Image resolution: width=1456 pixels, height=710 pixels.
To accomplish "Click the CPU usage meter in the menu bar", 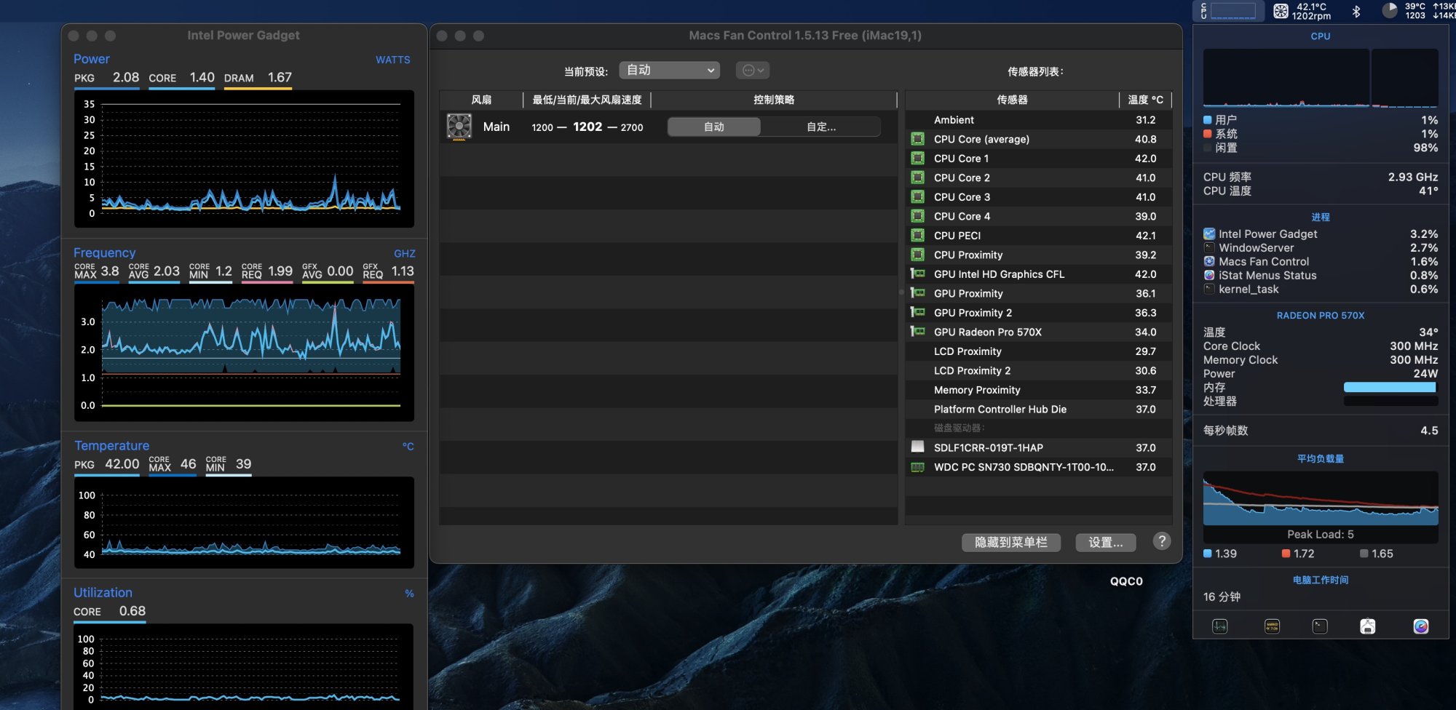I will tap(1228, 11).
